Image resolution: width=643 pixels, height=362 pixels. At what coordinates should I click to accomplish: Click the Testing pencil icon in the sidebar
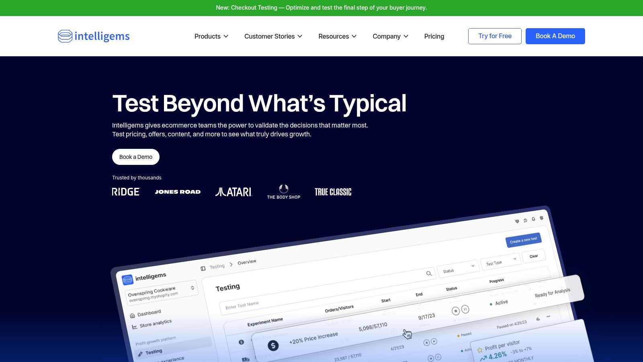140,353
